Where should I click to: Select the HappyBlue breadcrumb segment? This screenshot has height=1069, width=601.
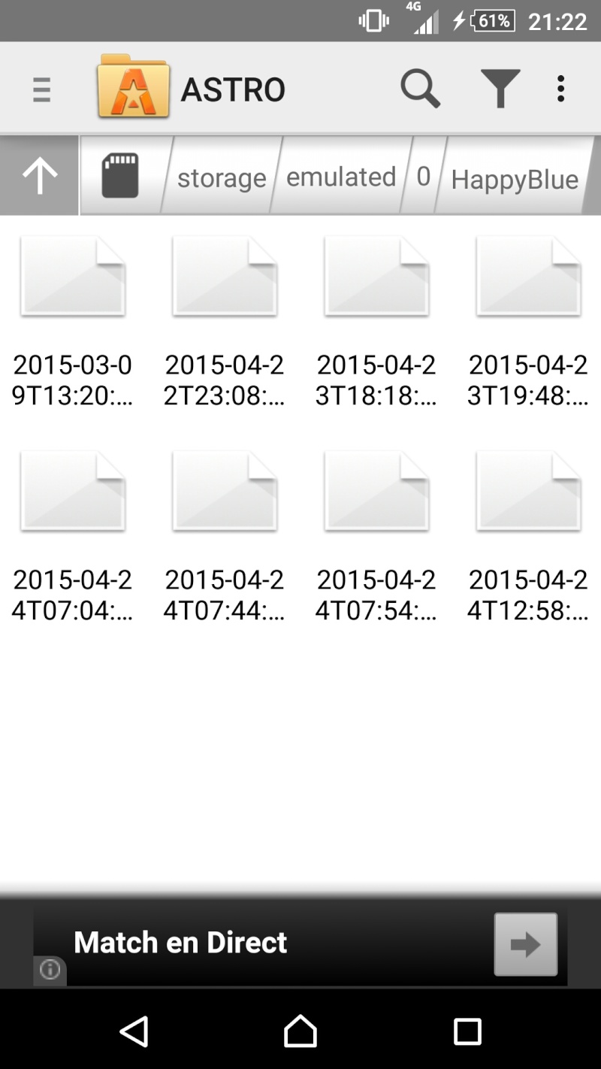click(515, 179)
